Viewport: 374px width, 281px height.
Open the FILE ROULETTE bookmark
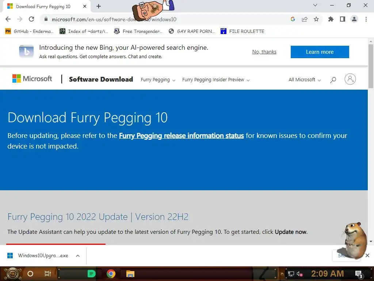pos(243,31)
